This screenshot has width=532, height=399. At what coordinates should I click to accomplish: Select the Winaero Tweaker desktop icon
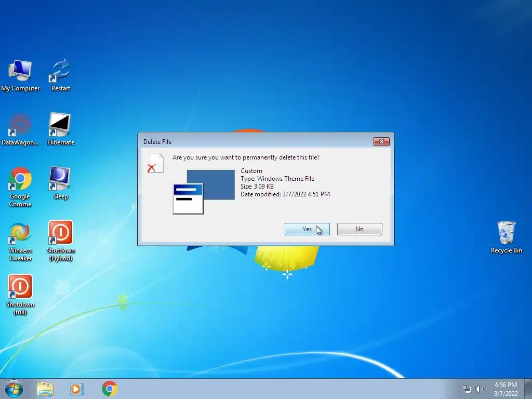pos(20,242)
